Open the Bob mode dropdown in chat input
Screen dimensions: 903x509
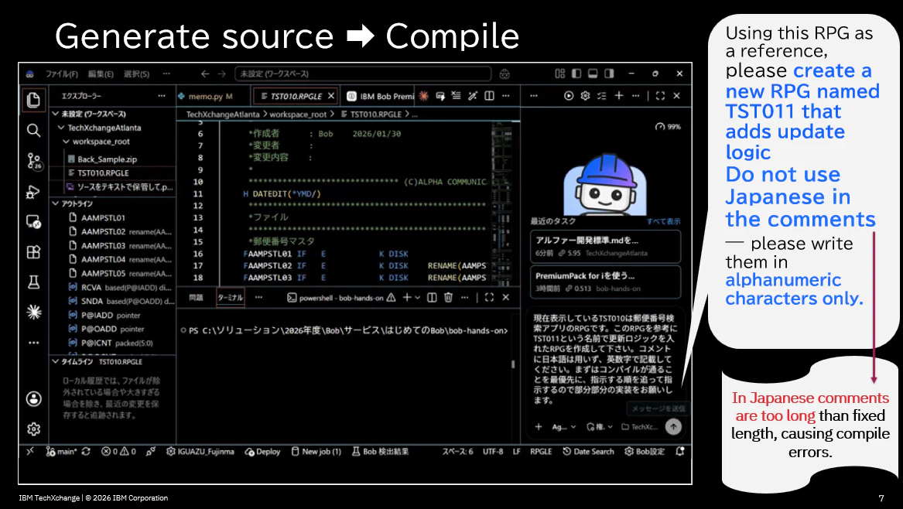click(564, 427)
